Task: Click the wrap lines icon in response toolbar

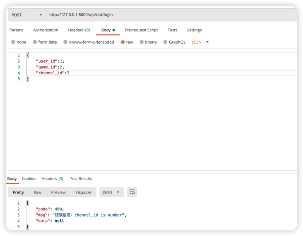Action: click(x=132, y=192)
